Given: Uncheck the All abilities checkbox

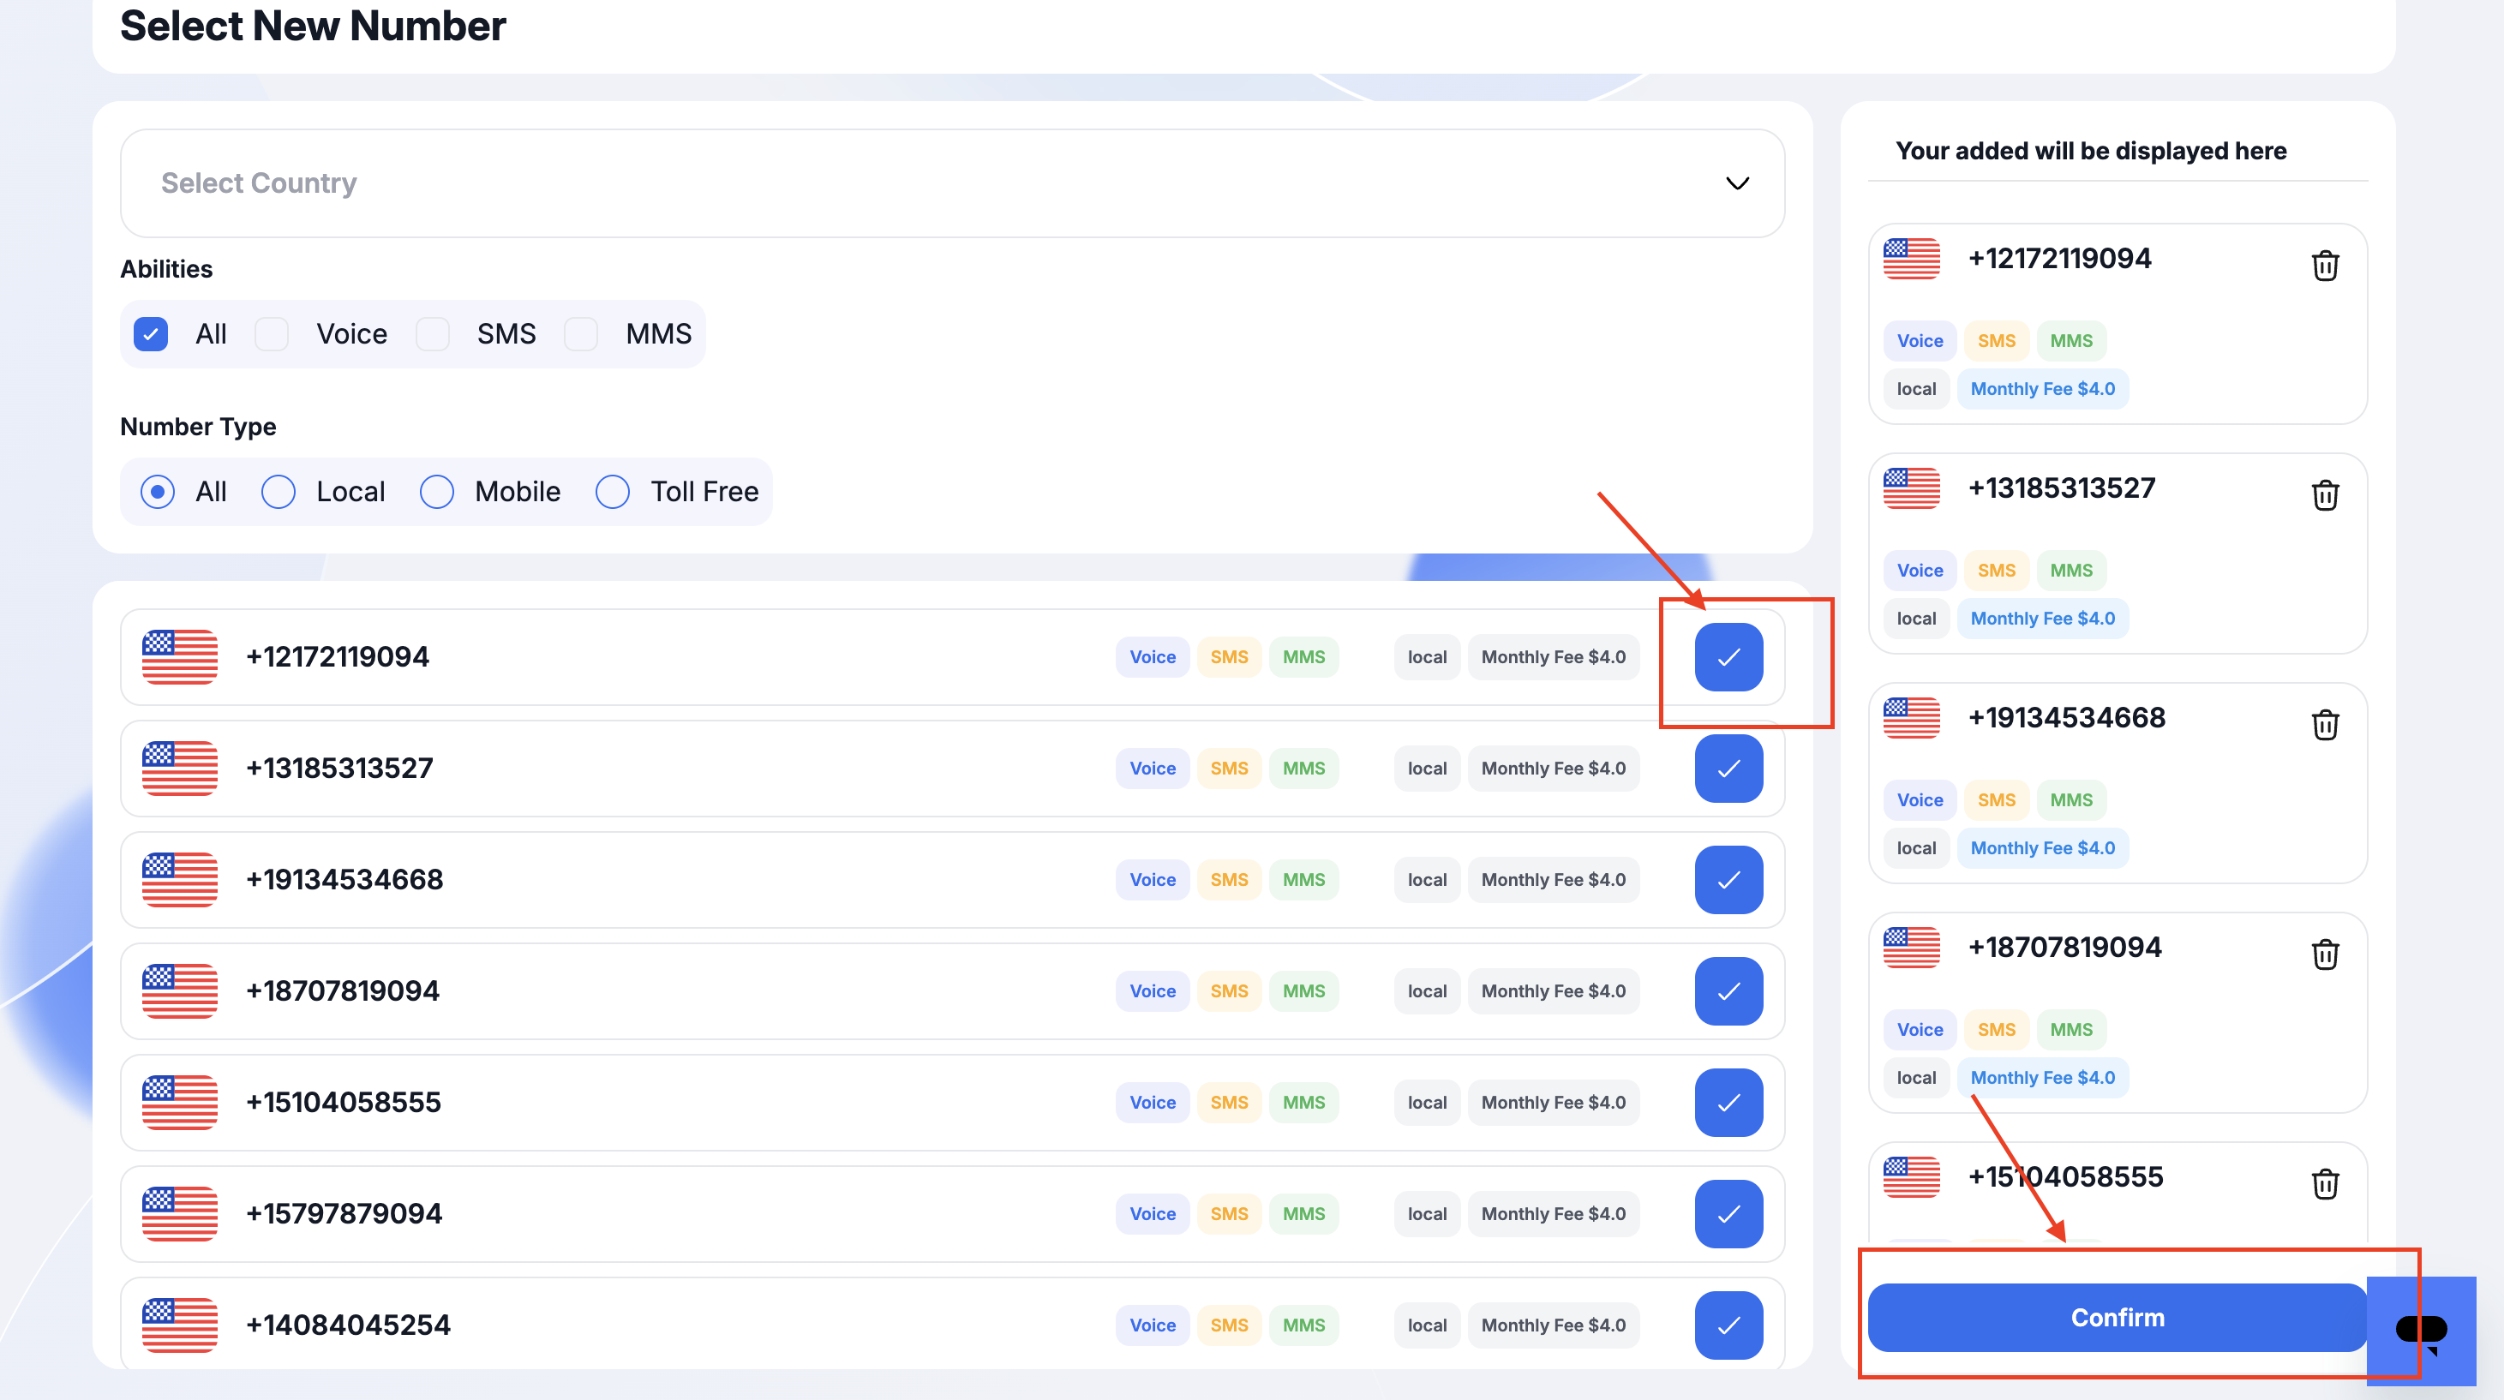Looking at the screenshot, I should [151, 334].
